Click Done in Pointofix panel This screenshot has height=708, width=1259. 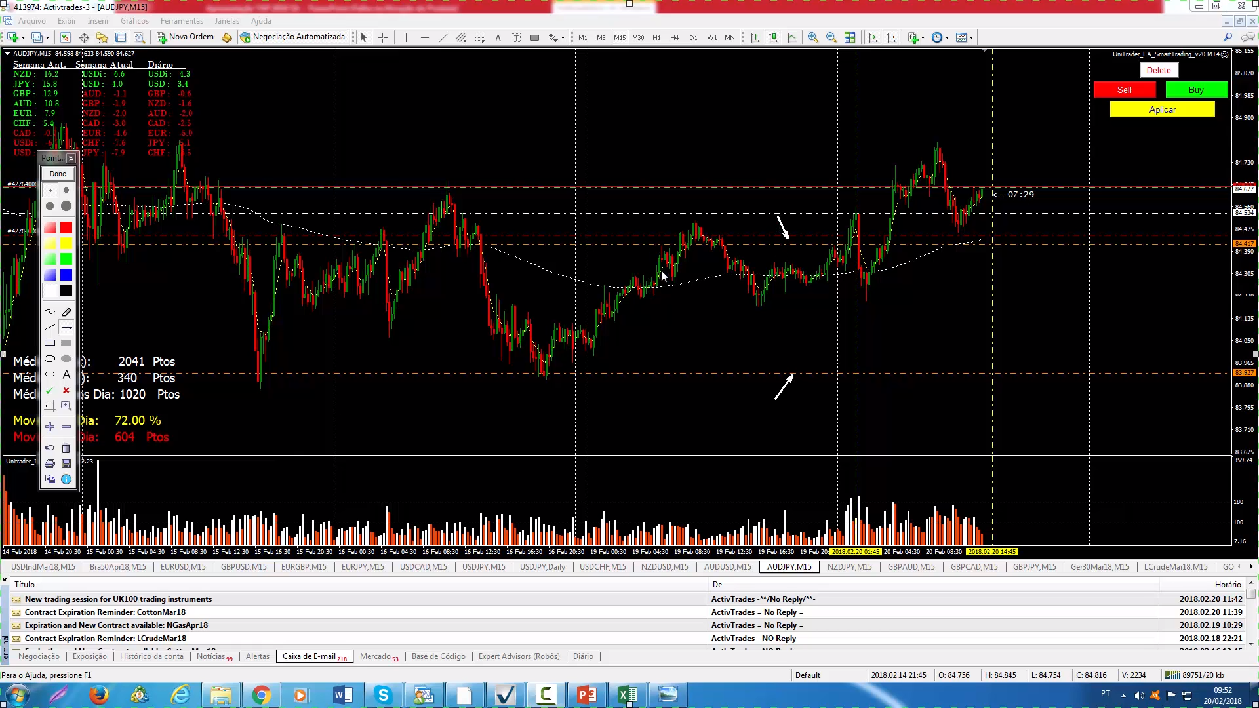(58, 174)
